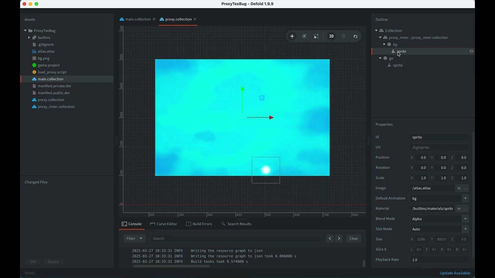Click the proxy_inner.collection icon in Assets
Viewport: 495px width, 278px height.
34,107
